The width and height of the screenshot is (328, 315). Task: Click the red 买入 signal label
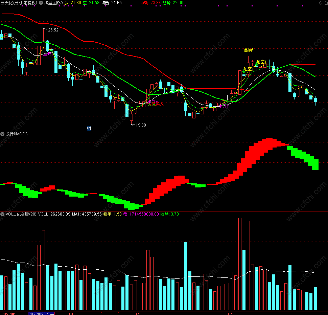(159, 104)
